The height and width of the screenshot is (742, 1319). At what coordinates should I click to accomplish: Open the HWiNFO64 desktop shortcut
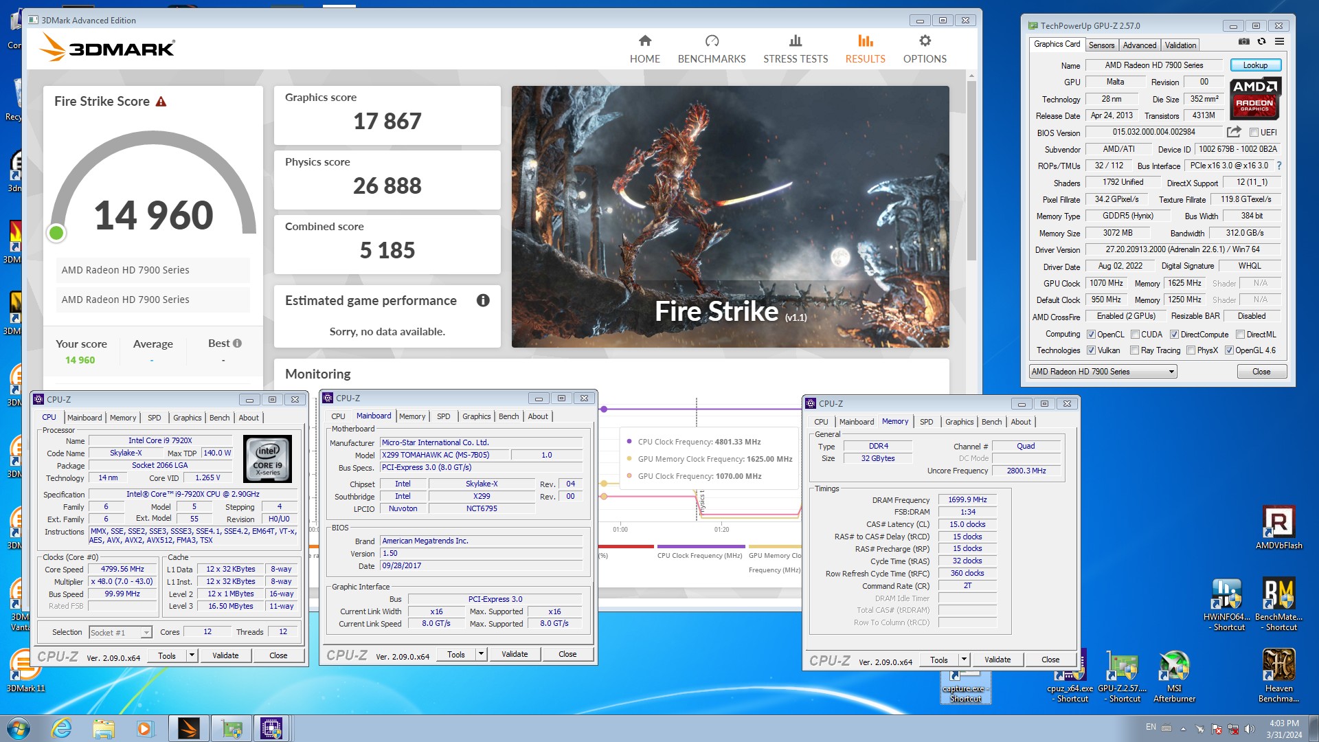point(1228,605)
